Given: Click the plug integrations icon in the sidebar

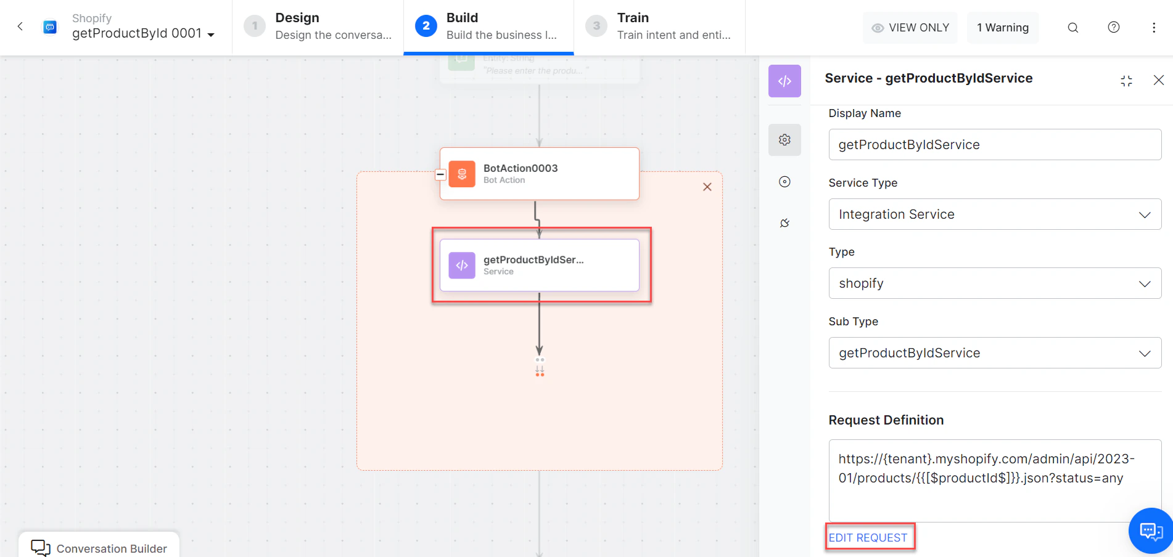Looking at the screenshot, I should pos(784,222).
